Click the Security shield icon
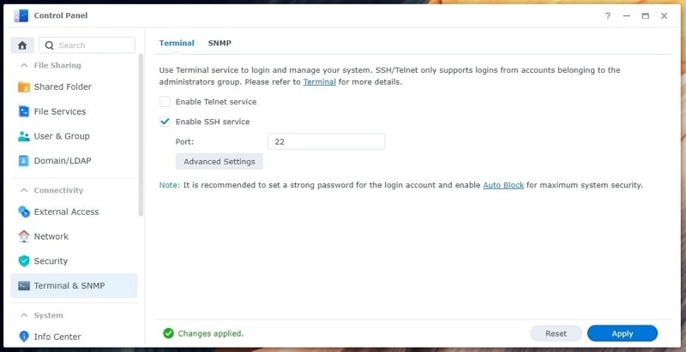The height and width of the screenshot is (352, 686). click(24, 261)
